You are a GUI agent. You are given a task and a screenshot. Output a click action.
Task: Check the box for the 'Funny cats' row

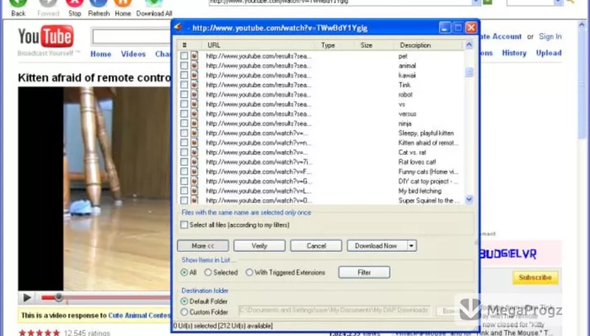click(184, 172)
